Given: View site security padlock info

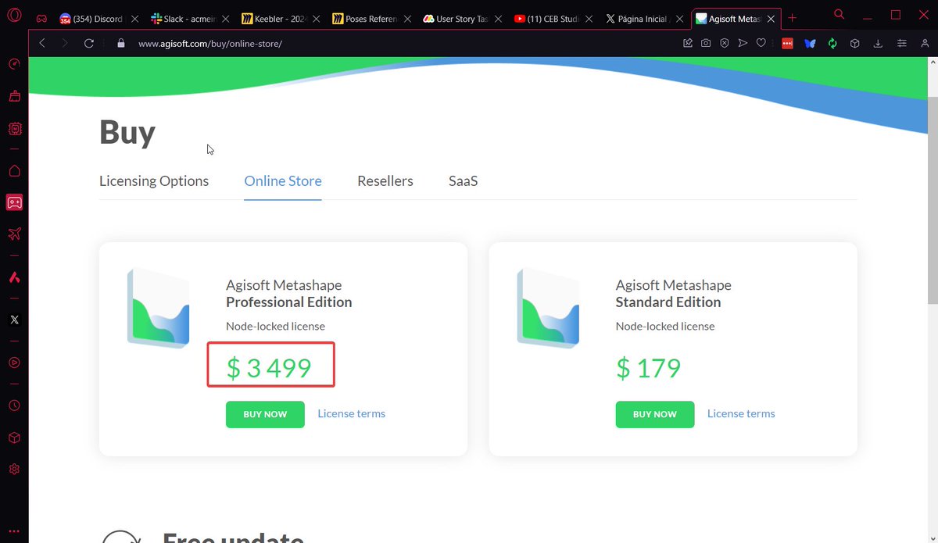Looking at the screenshot, I should coord(120,44).
